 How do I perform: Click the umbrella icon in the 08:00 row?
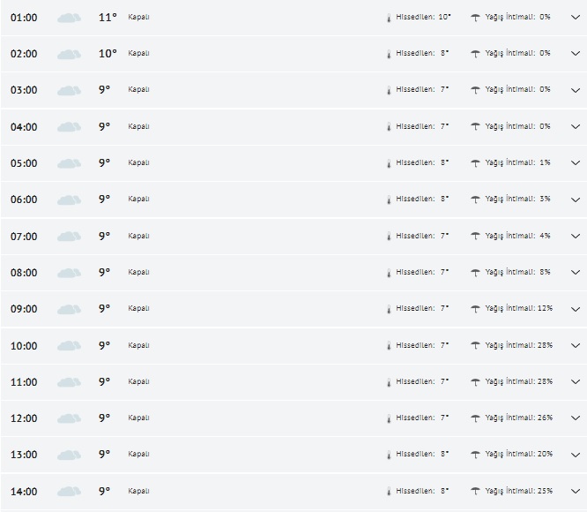[x=476, y=273]
